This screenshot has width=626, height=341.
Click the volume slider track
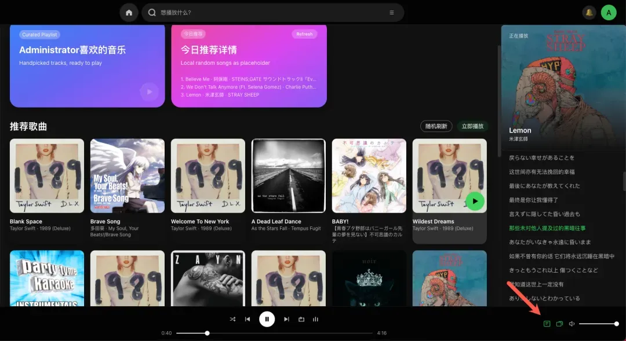click(x=597, y=324)
